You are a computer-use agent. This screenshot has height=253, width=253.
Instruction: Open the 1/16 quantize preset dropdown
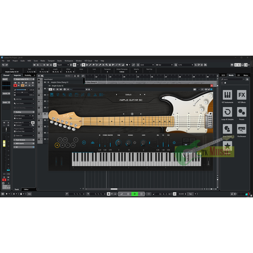point(185,65)
